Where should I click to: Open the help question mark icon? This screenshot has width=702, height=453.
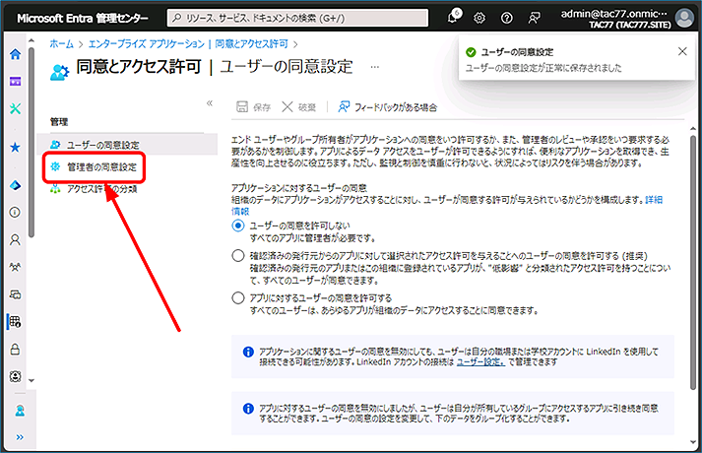(507, 18)
